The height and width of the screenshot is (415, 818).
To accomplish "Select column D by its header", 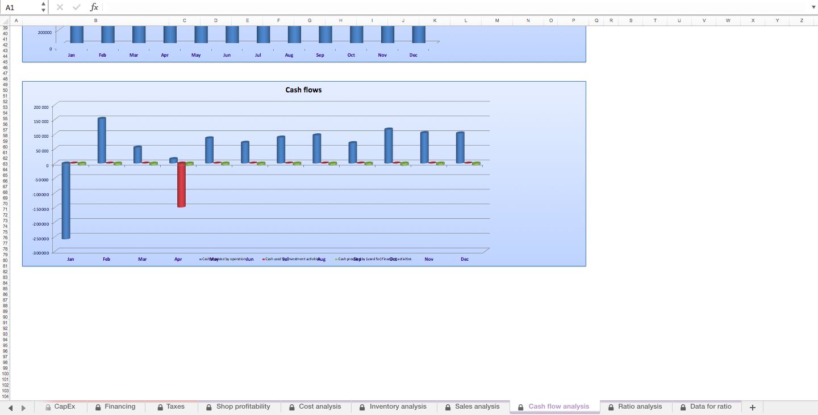I will pyautogui.click(x=215, y=20).
